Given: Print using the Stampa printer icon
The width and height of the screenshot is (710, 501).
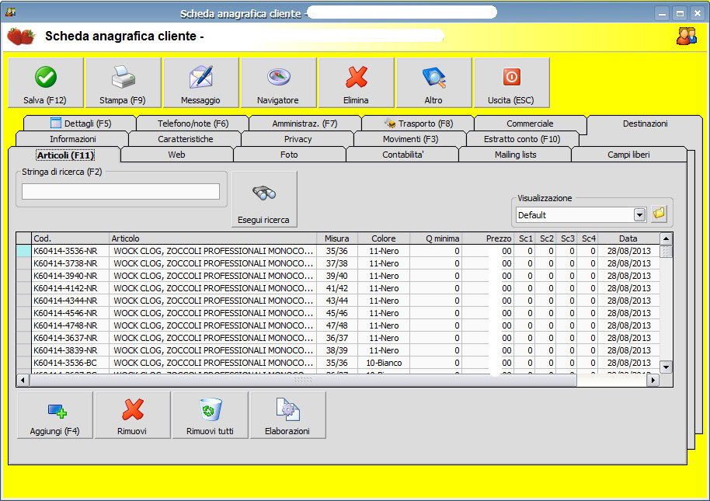Looking at the screenshot, I should 123,82.
